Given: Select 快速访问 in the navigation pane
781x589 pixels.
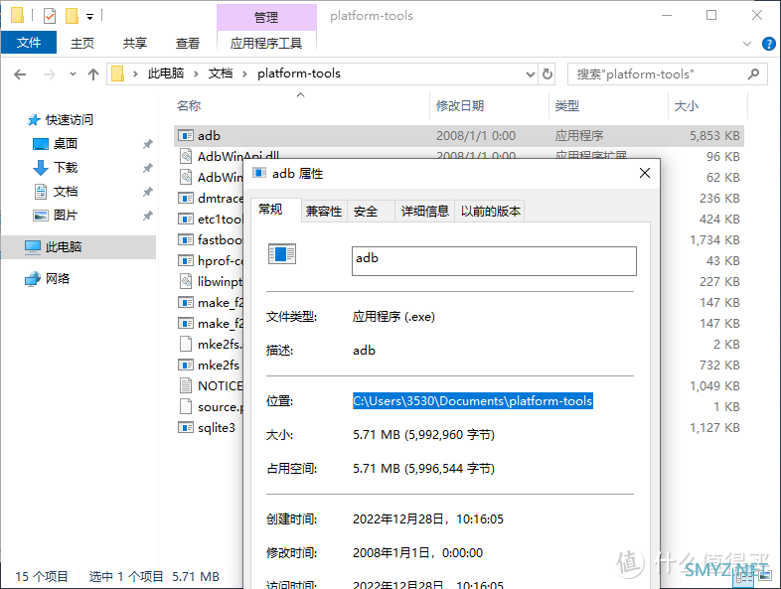Looking at the screenshot, I should point(69,120).
